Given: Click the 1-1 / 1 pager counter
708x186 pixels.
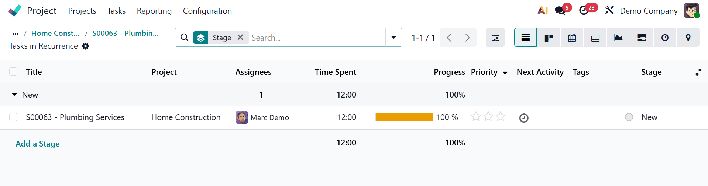Looking at the screenshot, I should 423,38.
